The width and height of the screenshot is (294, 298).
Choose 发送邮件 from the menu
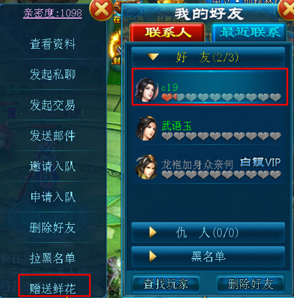[52, 136]
